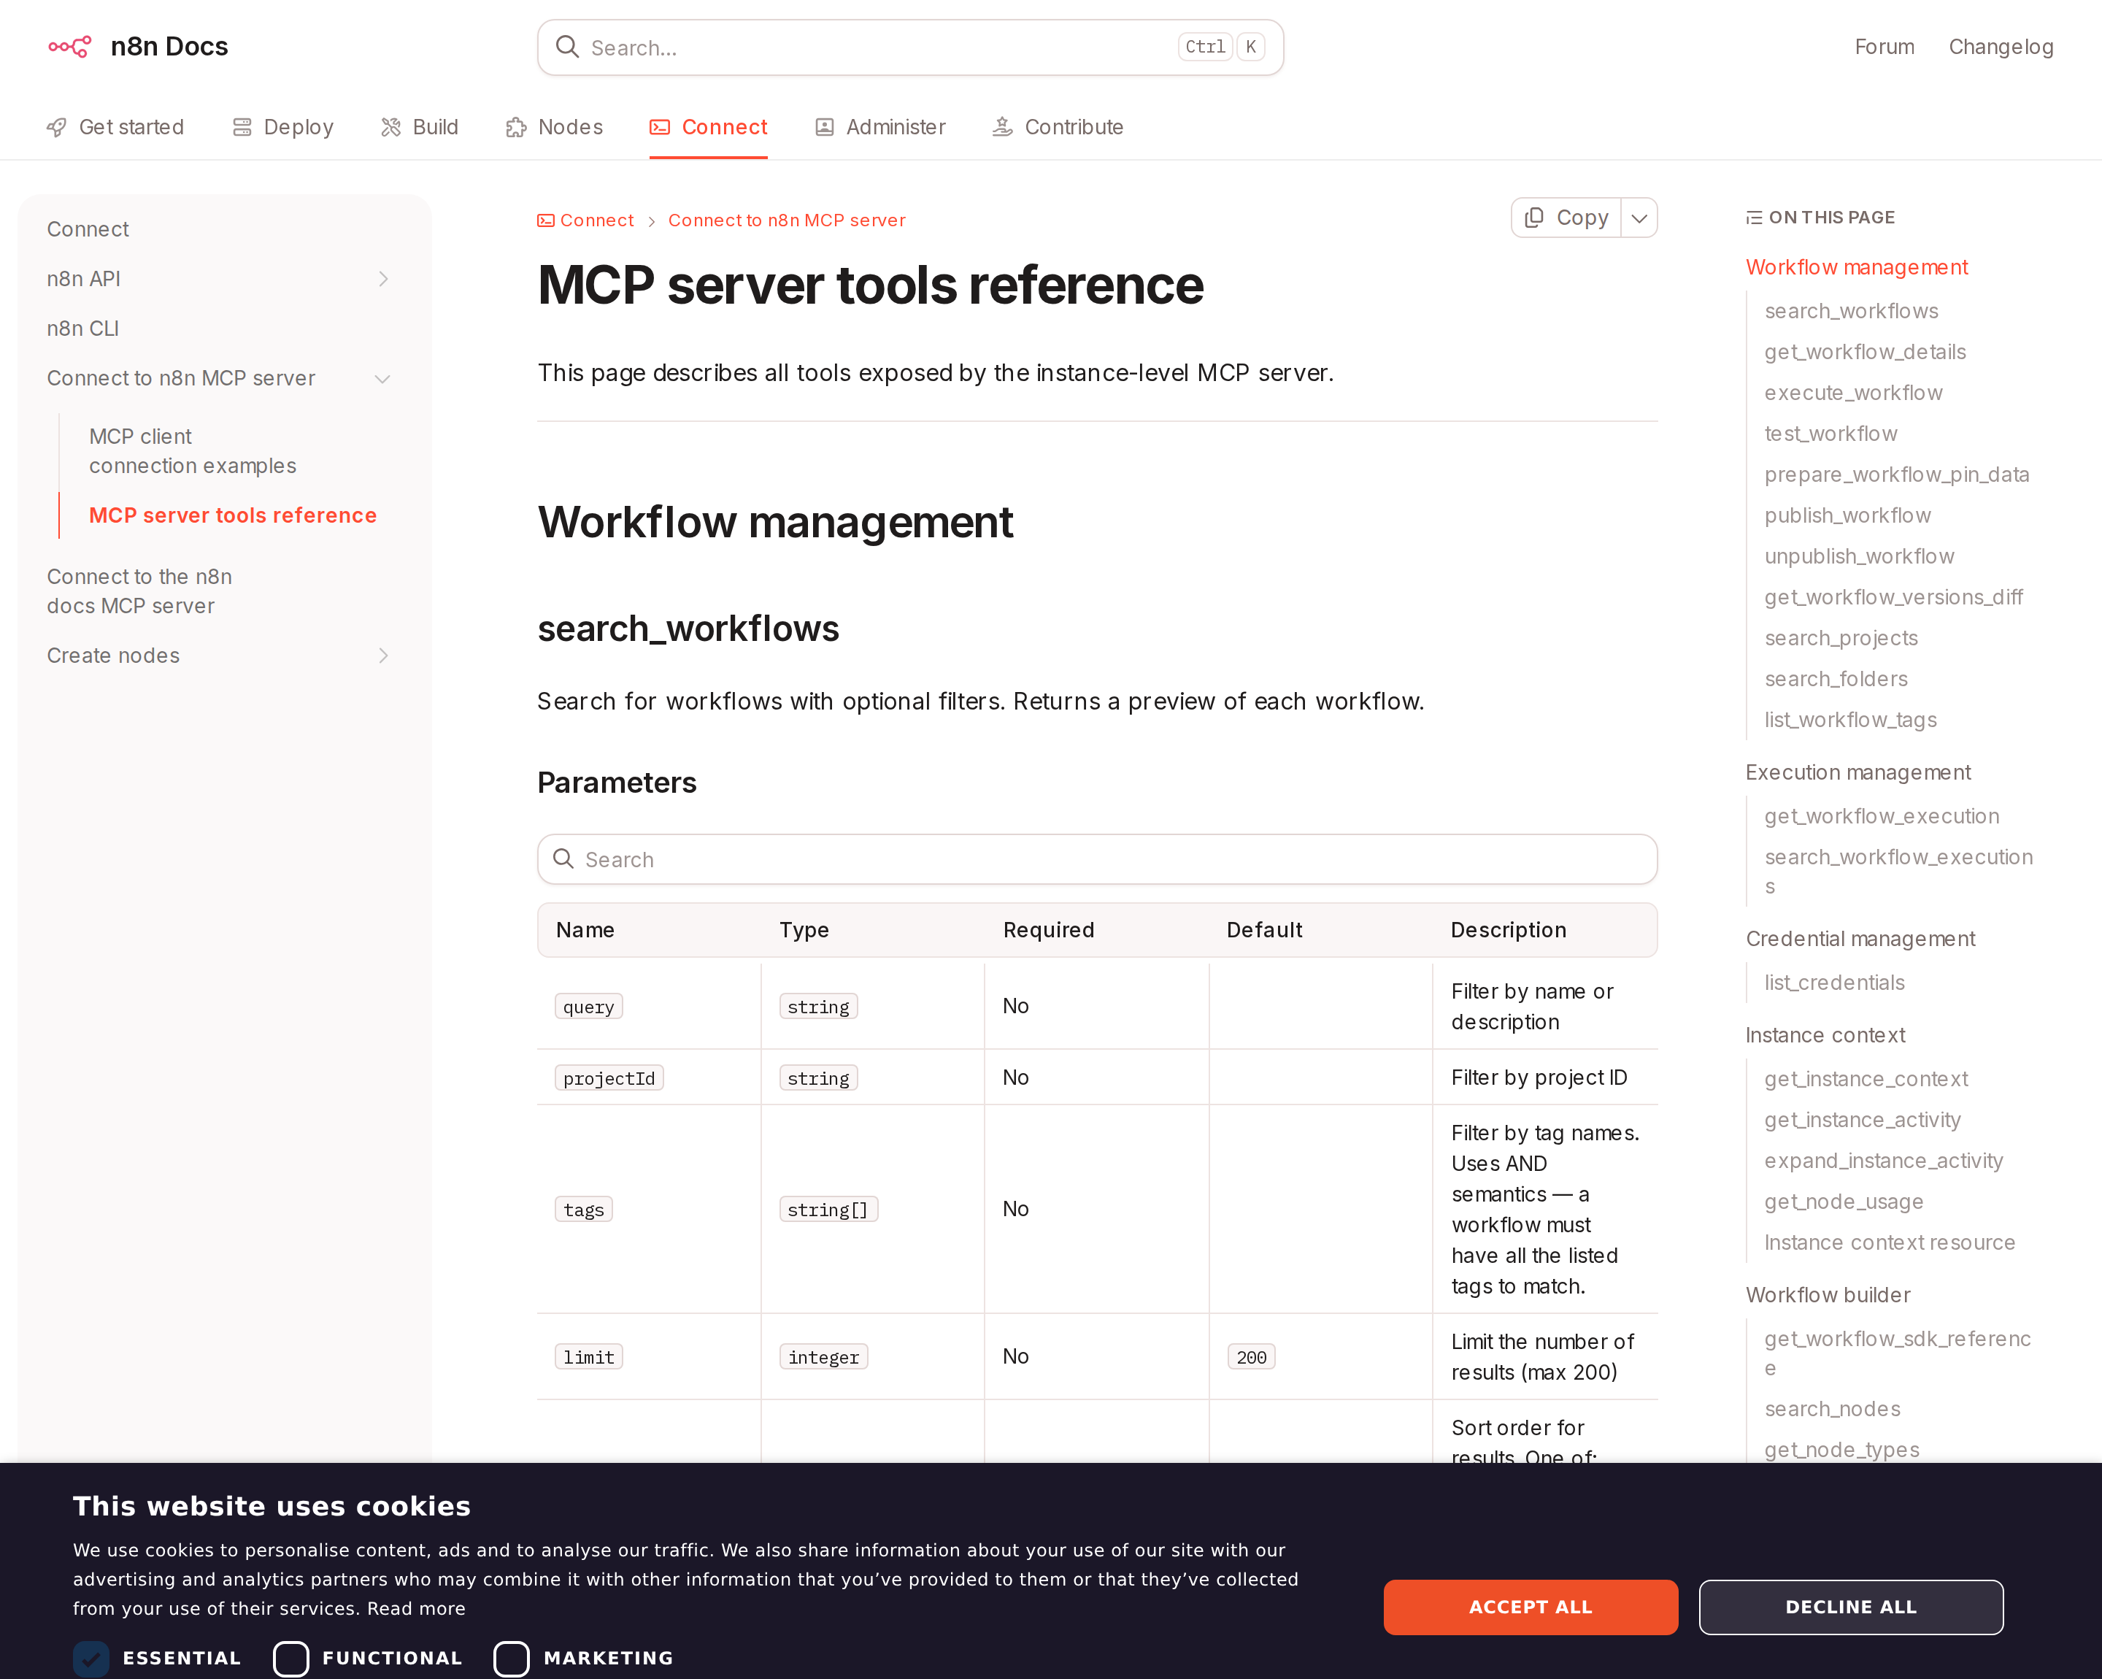Jump to list_credentials section
2102x1679 pixels.
click(1834, 983)
